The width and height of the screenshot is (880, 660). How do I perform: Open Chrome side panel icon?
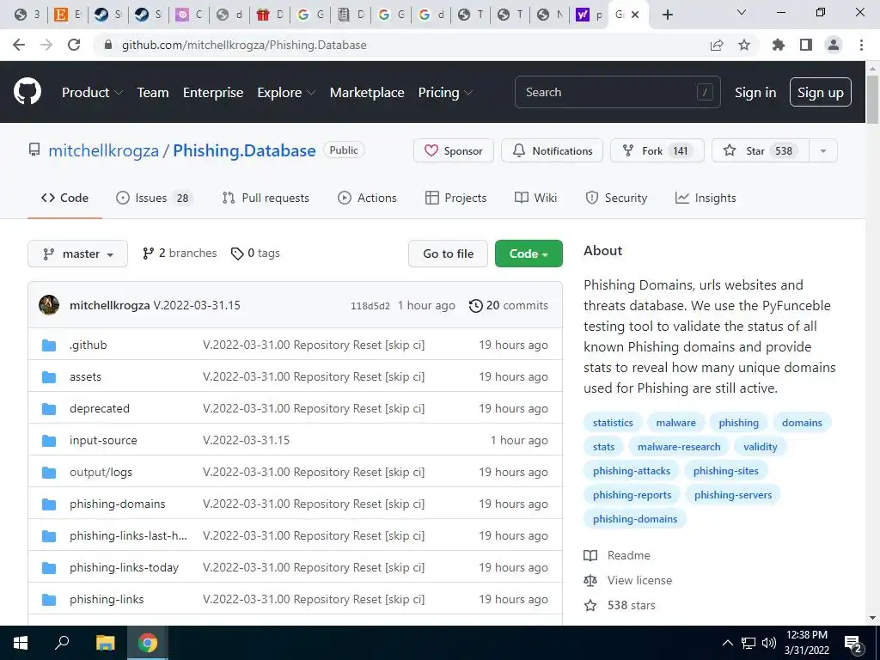coord(806,45)
